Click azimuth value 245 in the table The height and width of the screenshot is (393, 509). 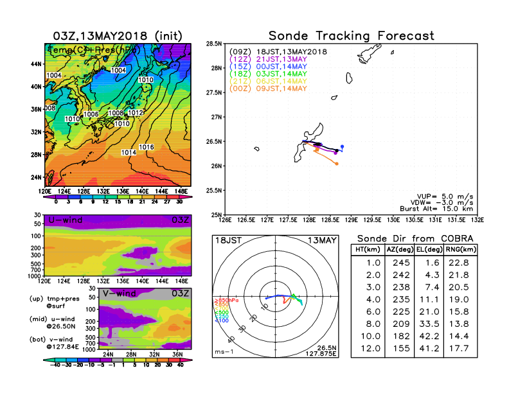(401, 263)
